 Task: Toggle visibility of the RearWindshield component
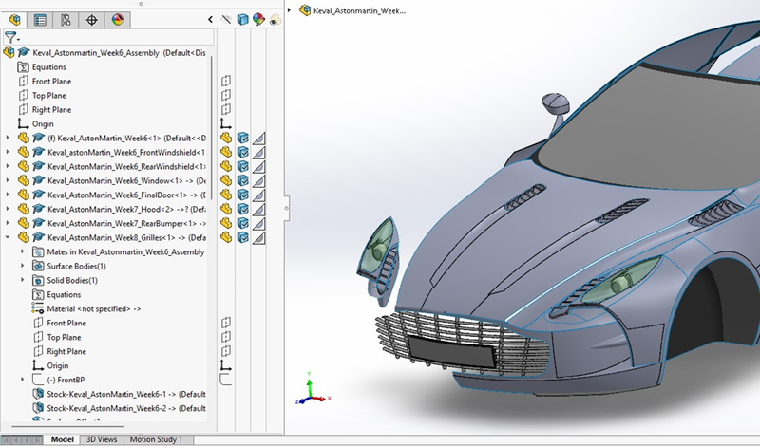tap(226, 166)
